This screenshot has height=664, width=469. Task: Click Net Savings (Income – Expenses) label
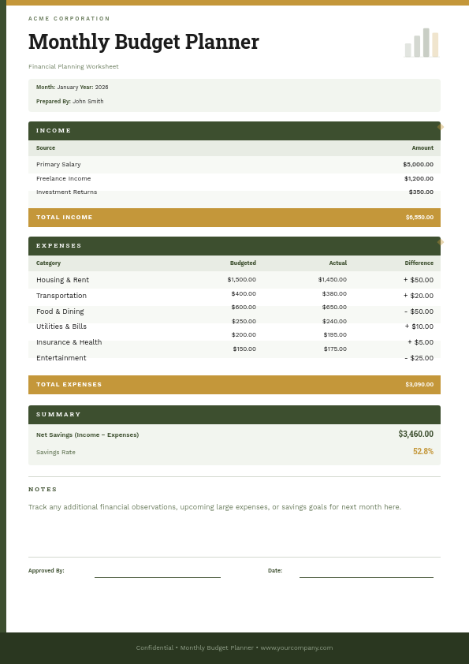pos(87,435)
